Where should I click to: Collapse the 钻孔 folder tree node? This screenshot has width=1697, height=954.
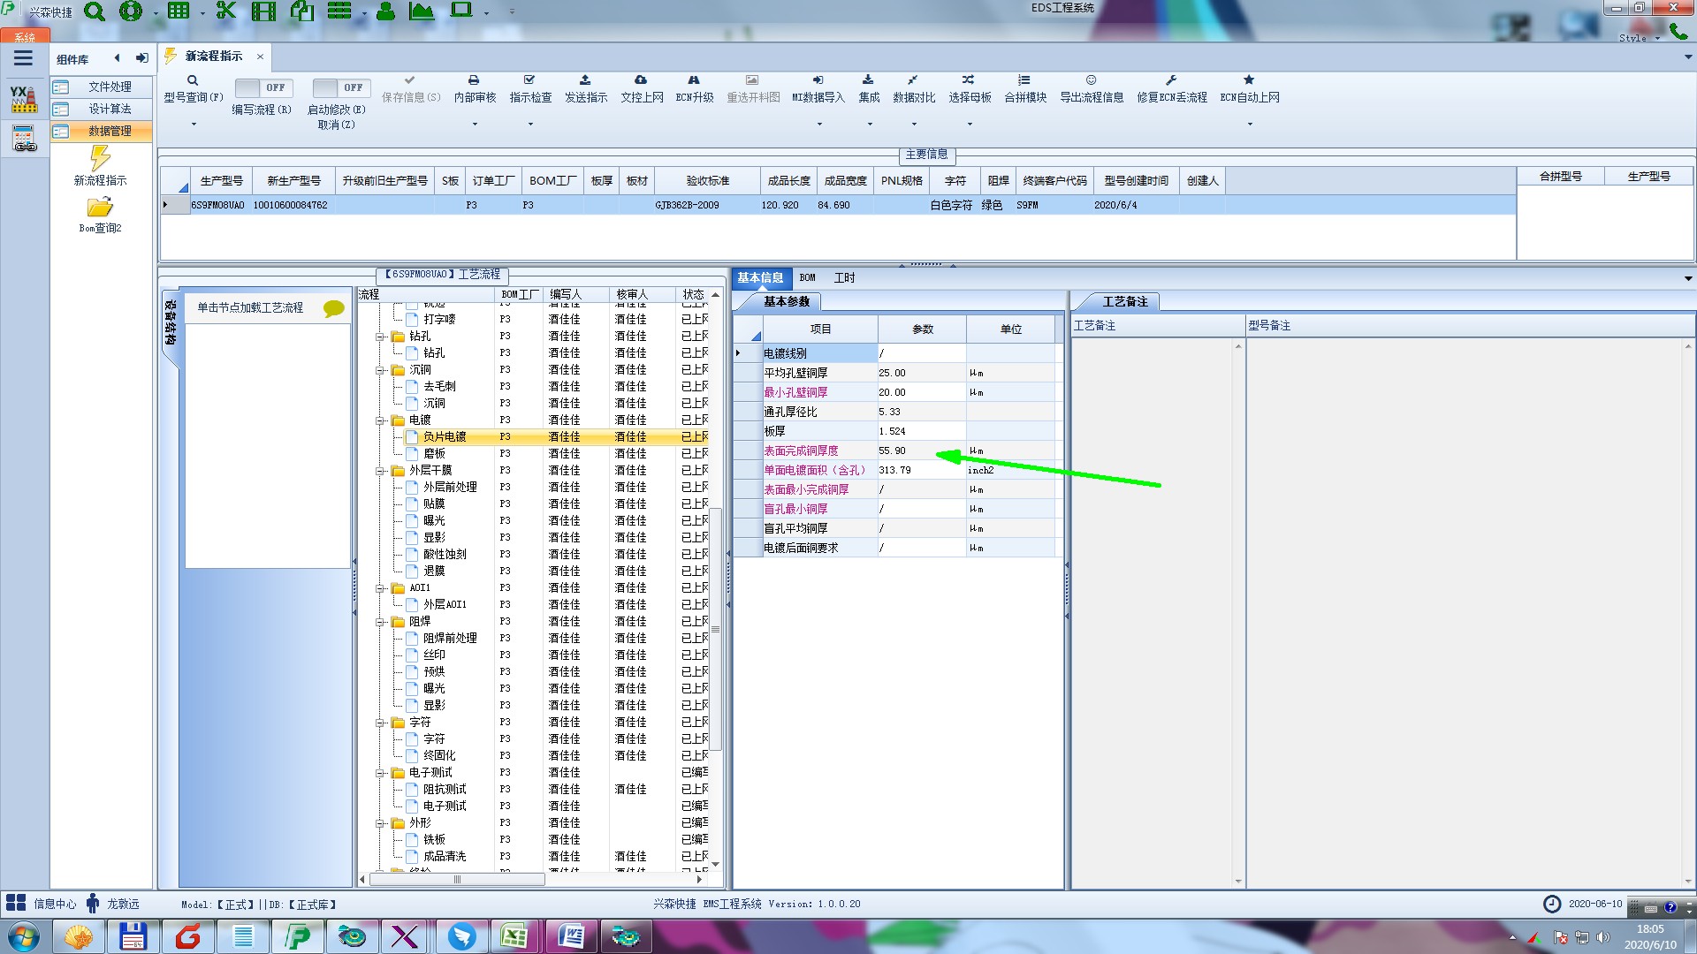coord(380,337)
